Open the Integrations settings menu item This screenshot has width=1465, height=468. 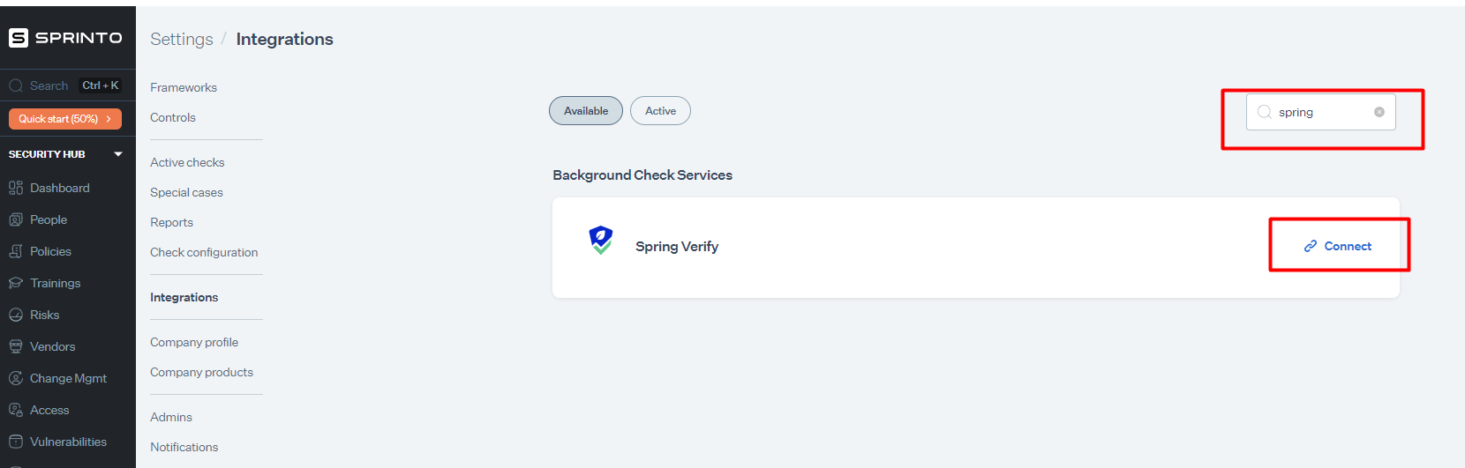[184, 297]
